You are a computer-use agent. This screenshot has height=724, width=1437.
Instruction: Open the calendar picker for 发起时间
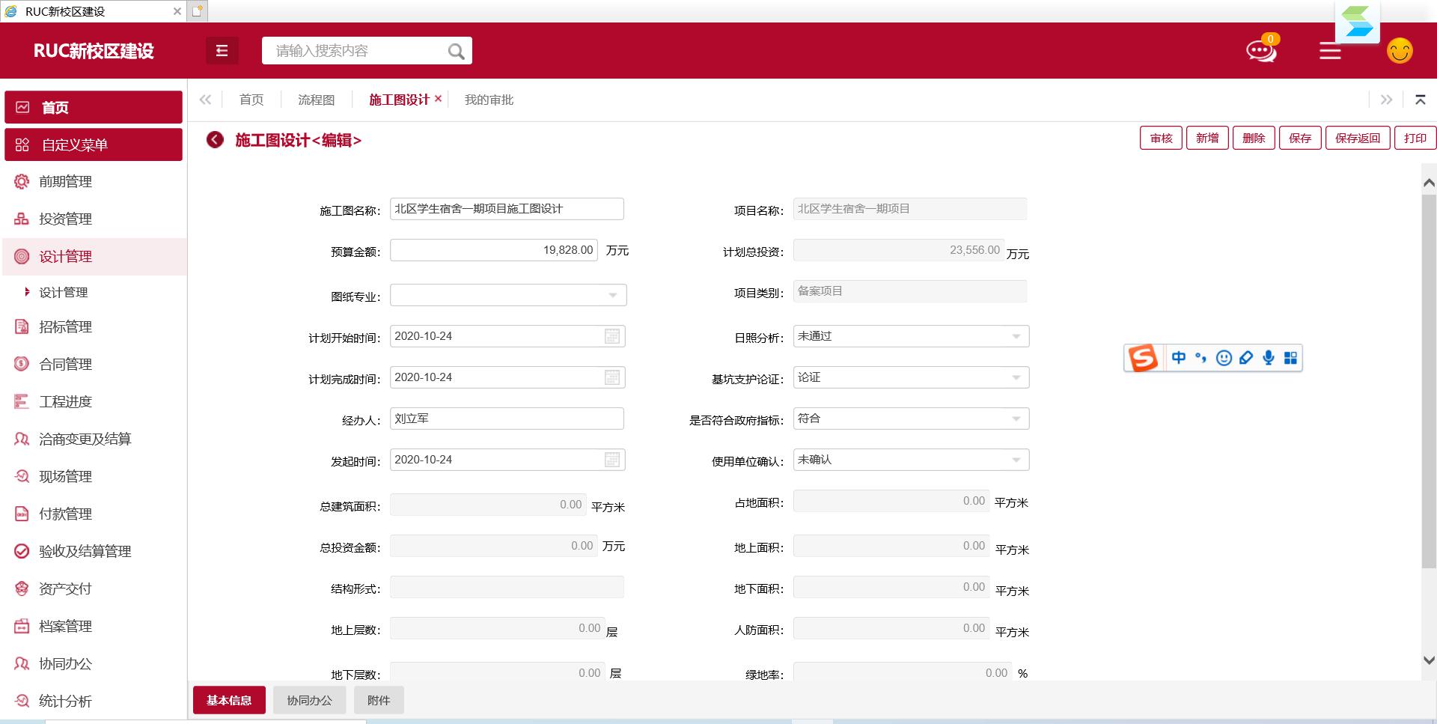(612, 460)
